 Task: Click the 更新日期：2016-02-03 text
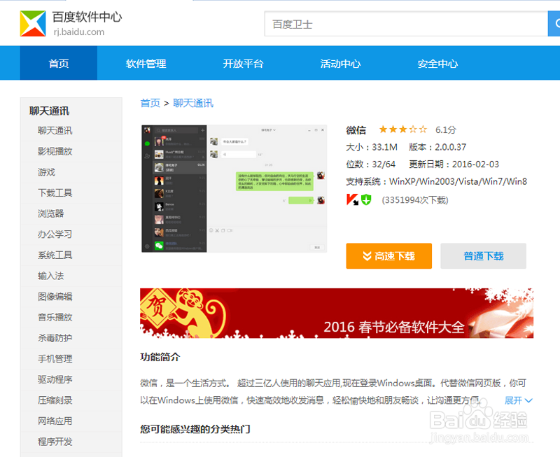click(x=454, y=164)
